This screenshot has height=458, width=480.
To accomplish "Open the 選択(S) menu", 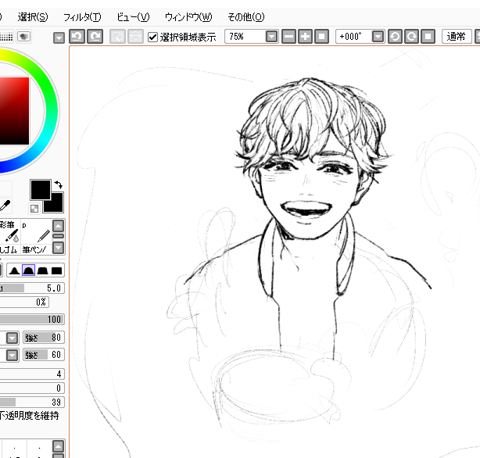I will coord(33,17).
